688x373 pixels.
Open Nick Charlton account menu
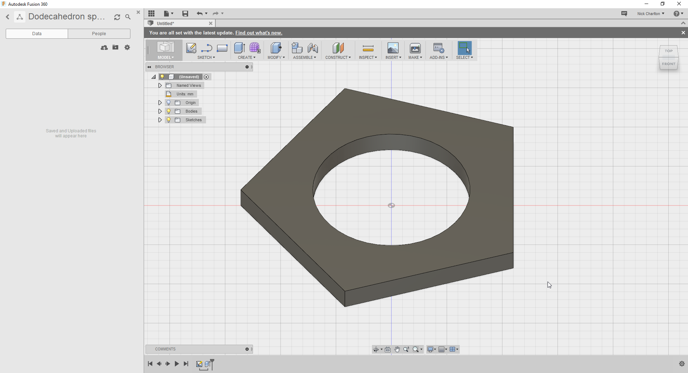coord(651,14)
